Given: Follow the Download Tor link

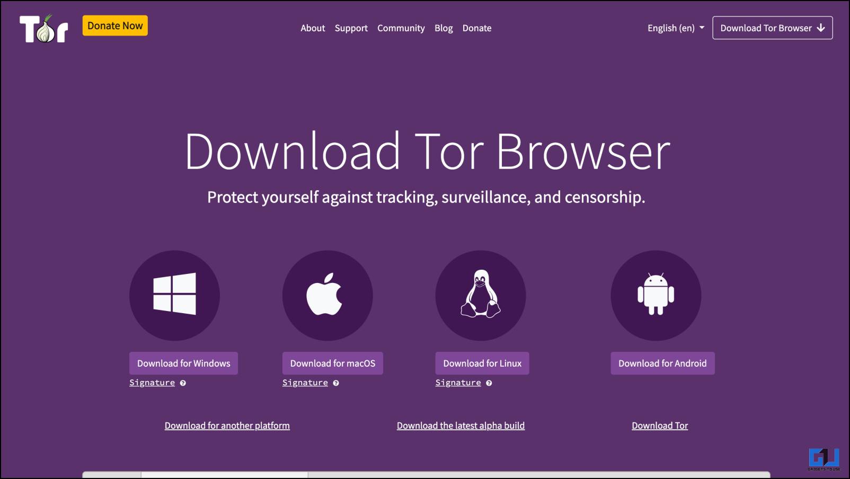Looking at the screenshot, I should pos(660,425).
